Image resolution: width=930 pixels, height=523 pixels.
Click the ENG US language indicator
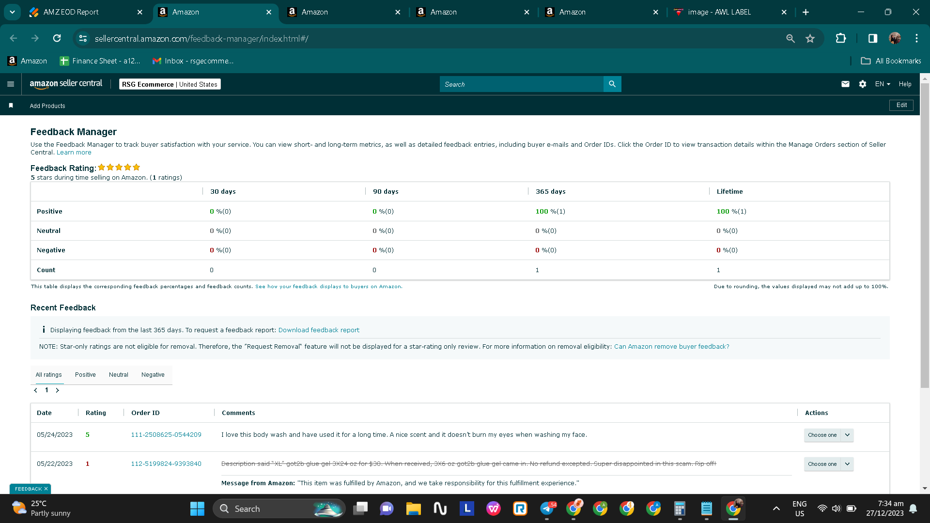pyautogui.click(x=800, y=508)
